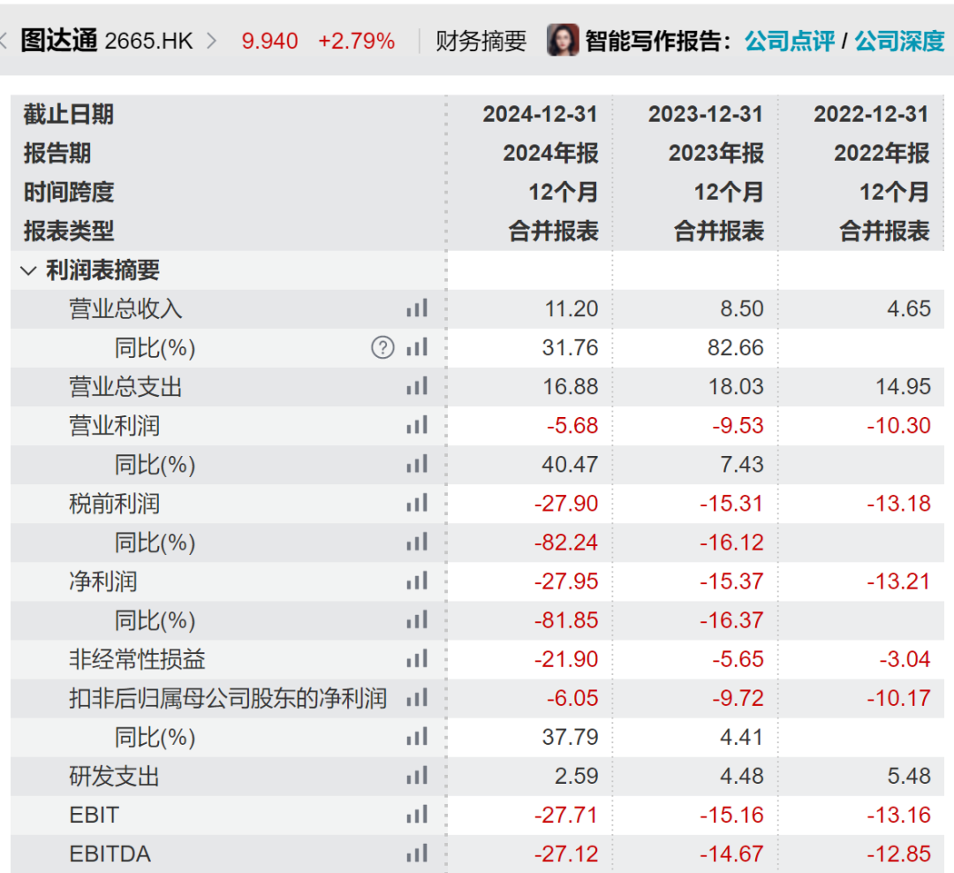
Task: Open the 公司点评 report link
Action: [789, 41]
